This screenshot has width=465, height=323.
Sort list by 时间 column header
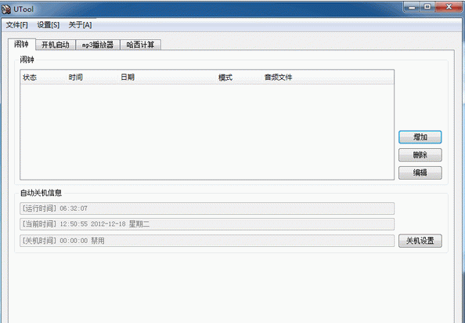coord(92,78)
